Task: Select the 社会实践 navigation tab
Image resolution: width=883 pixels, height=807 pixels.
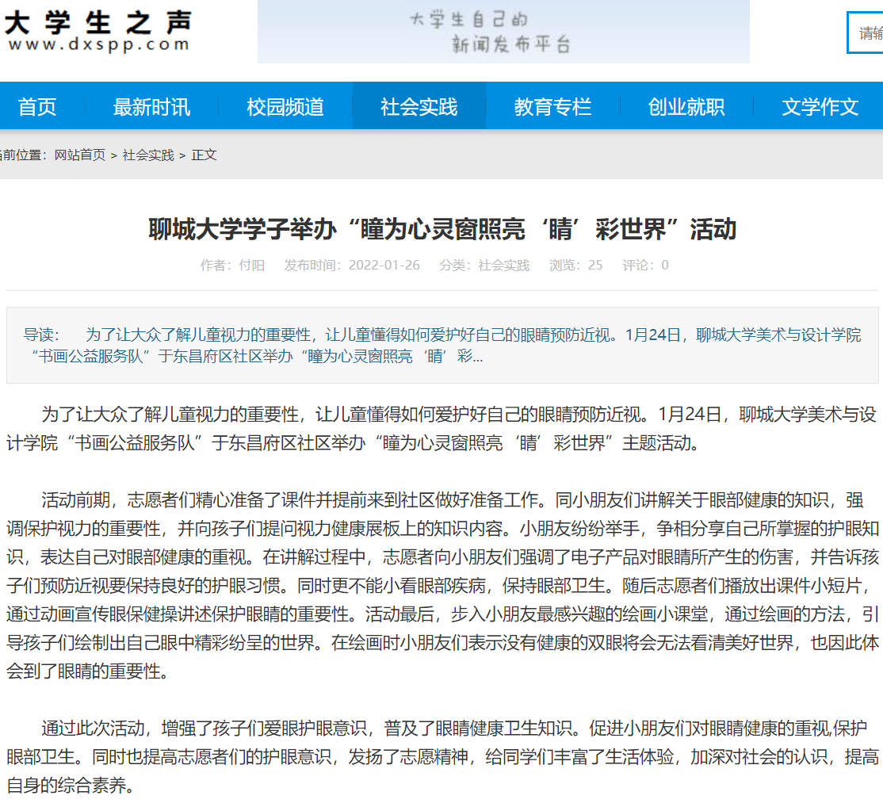Action: 419,106
